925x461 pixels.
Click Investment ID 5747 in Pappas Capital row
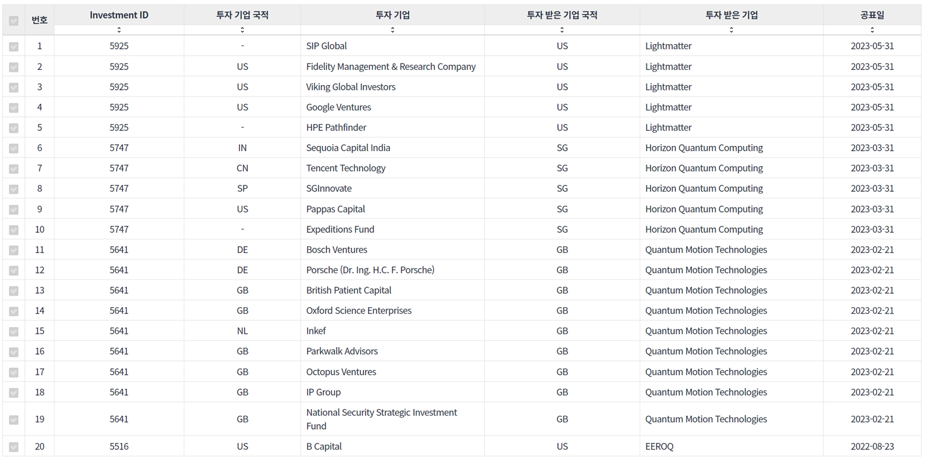pos(119,209)
